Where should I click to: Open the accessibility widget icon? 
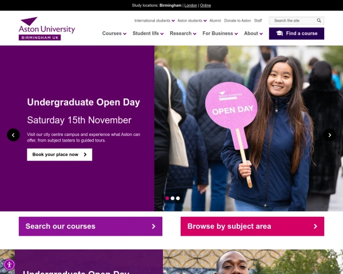9,265
